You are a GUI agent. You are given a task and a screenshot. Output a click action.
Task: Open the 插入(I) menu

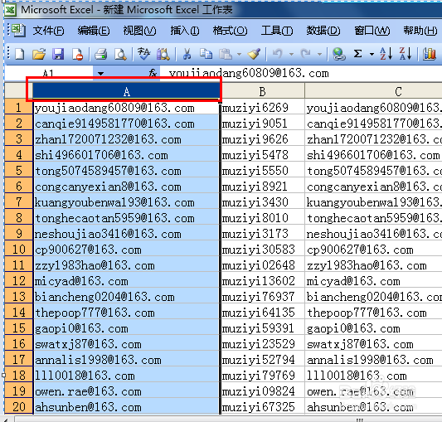click(x=185, y=31)
